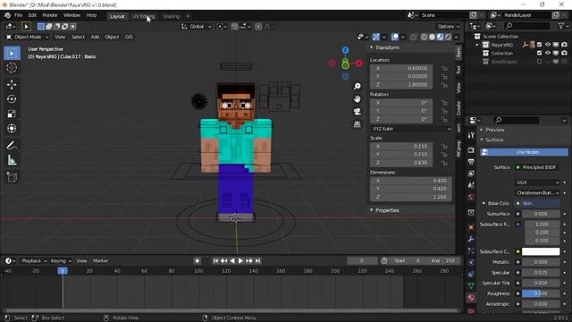Open the Modifiers wrench tab icon
The image size is (572, 322).
point(471,239)
